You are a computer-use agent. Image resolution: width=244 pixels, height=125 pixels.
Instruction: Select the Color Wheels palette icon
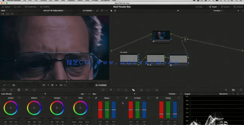coord(19,90)
